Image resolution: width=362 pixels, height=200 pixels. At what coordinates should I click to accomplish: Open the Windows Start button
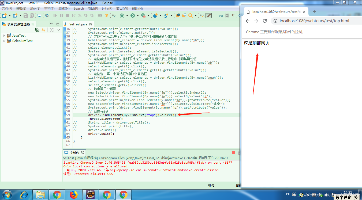8,195
